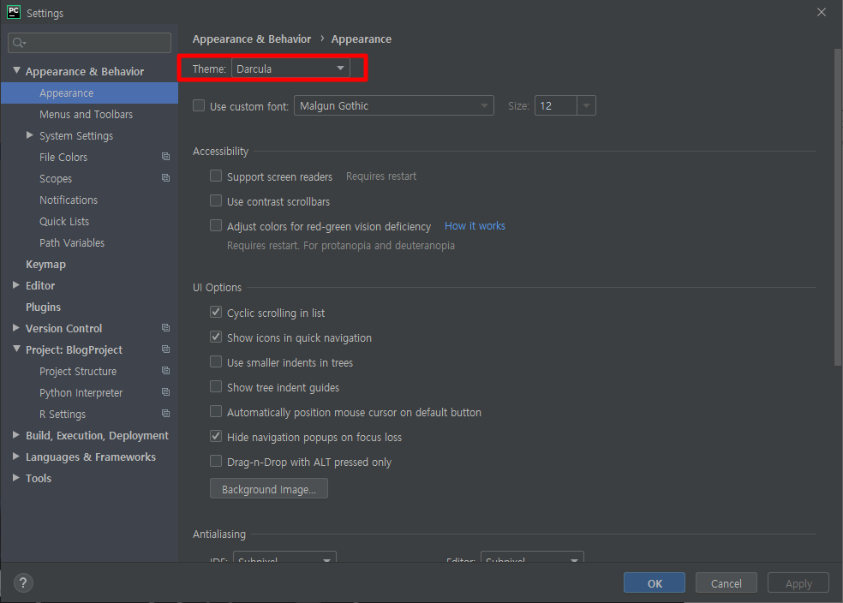Open the Theme dropdown showing Darcula
The width and height of the screenshot is (843, 603).
click(290, 69)
